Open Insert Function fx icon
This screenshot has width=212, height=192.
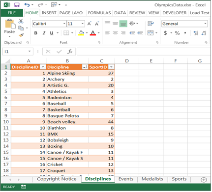coord(70,52)
